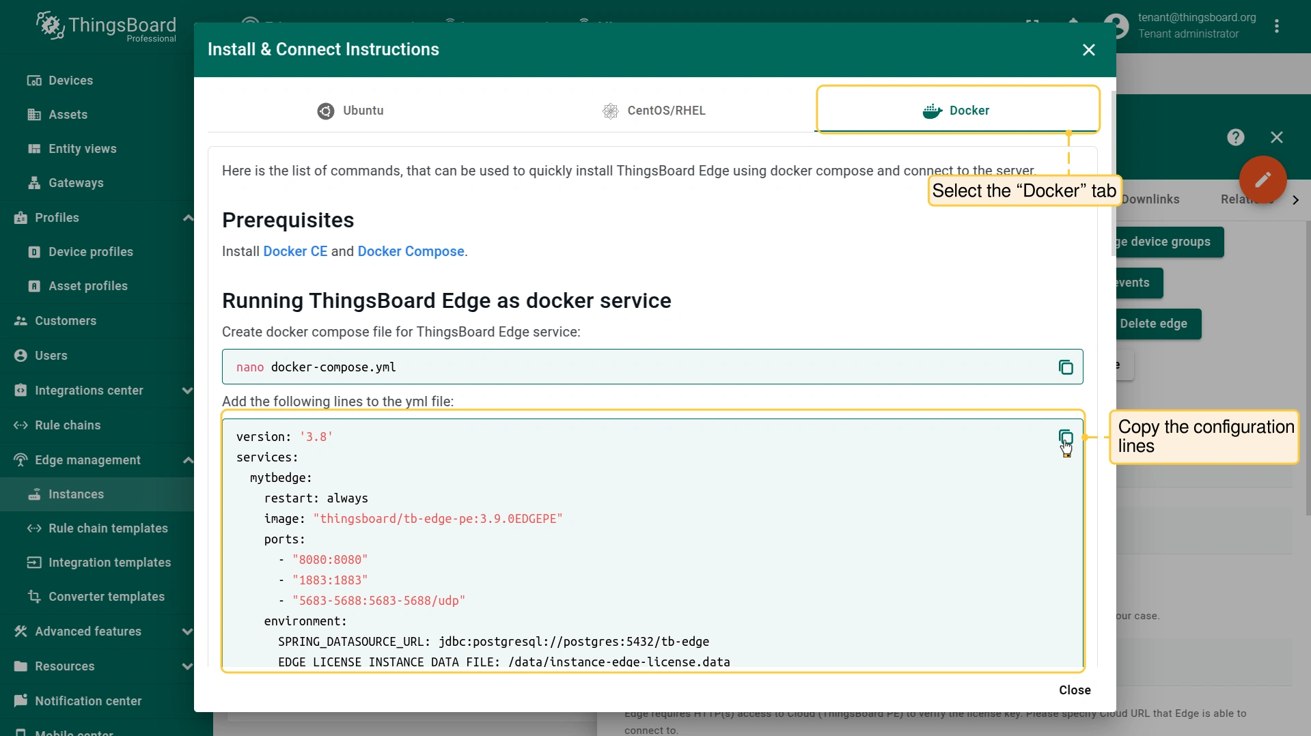Expand Advanced features menu
This screenshot has width=1311, height=736.
187,632
